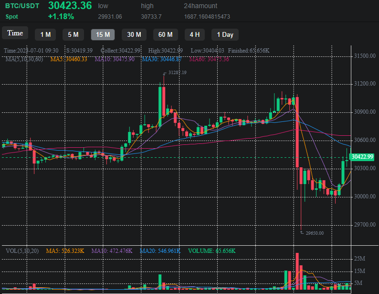This screenshot has height=294, width=379.
Task: Click the MA5: 30460.33 indicator label
Action: (x=69, y=59)
